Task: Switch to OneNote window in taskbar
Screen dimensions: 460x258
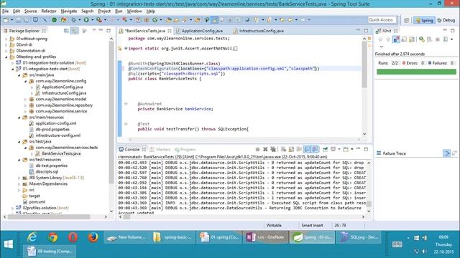Action: pyautogui.click(x=266, y=237)
